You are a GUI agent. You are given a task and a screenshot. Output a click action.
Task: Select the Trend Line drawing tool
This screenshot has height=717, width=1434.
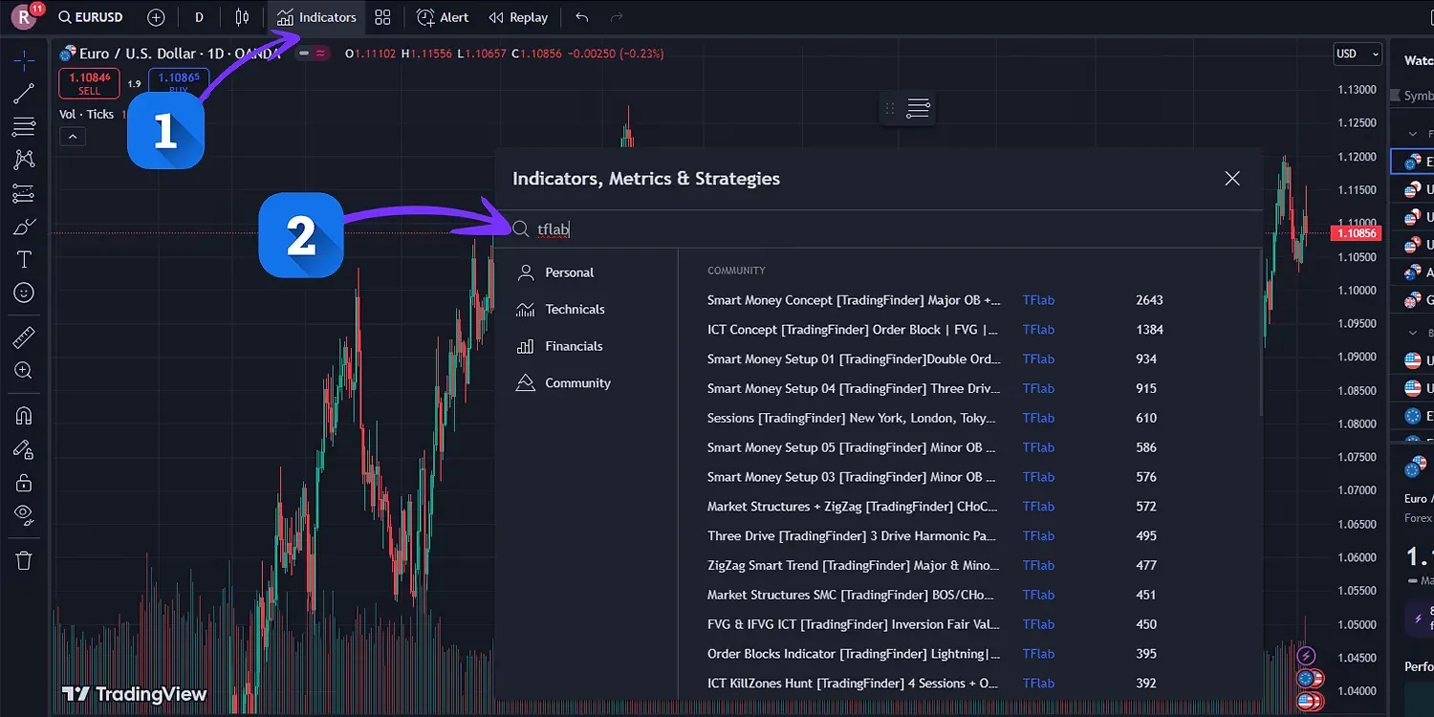point(24,93)
